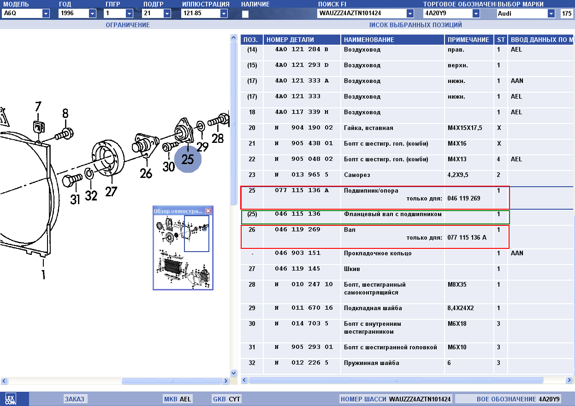This screenshot has height=406, width=575.
Task: Toggle the НАЛИЧИЕ checkbox
Action: [x=245, y=14]
